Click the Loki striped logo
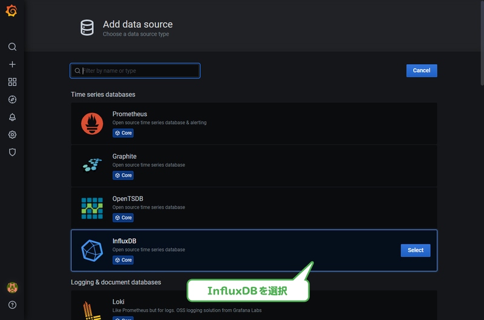The width and height of the screenshot is (484, 320). [x=91, y=311]
